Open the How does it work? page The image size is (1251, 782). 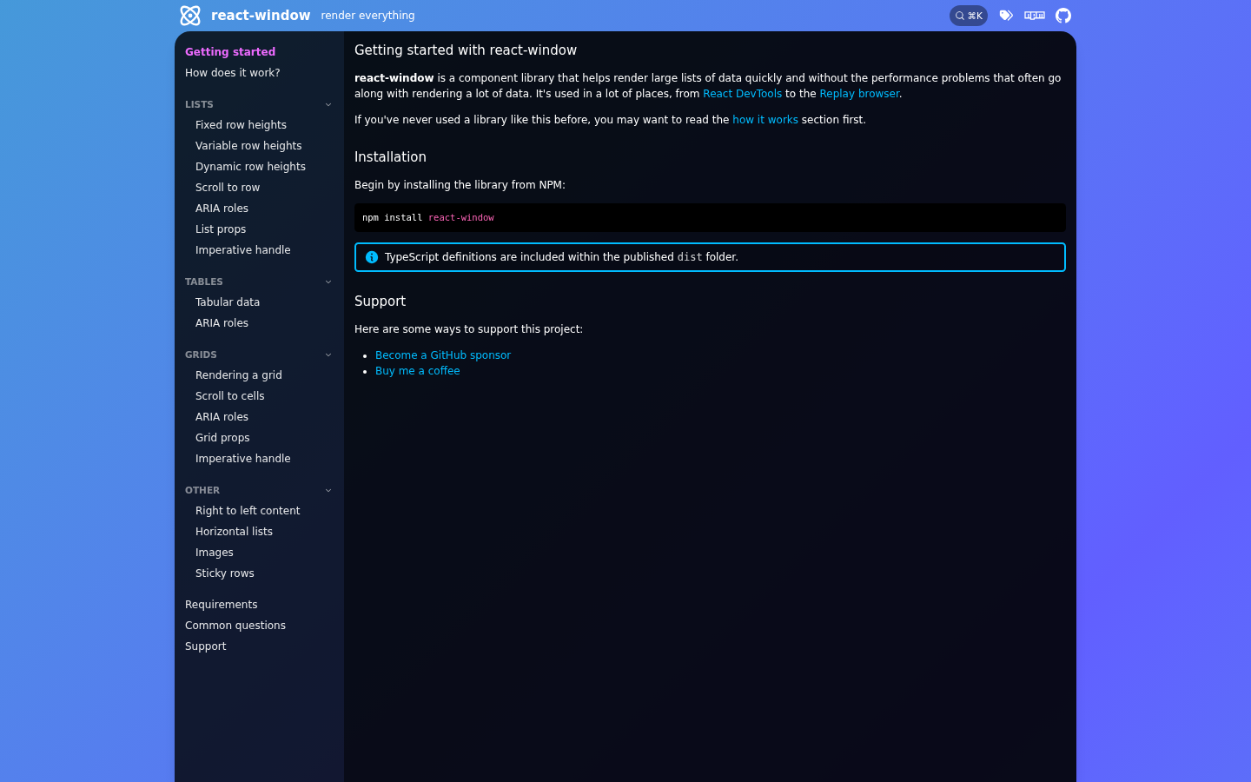click(233, 73)
